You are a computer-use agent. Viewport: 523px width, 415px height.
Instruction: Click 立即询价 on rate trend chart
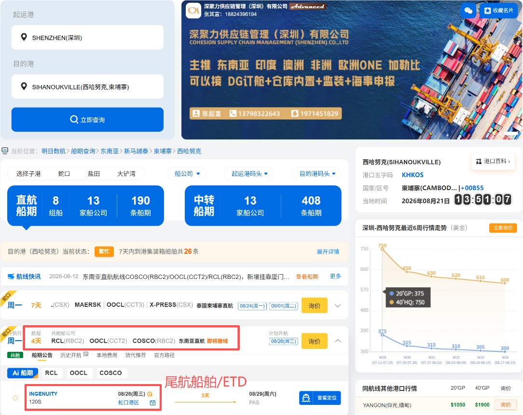pyautogui.click(x=503, y=228)
